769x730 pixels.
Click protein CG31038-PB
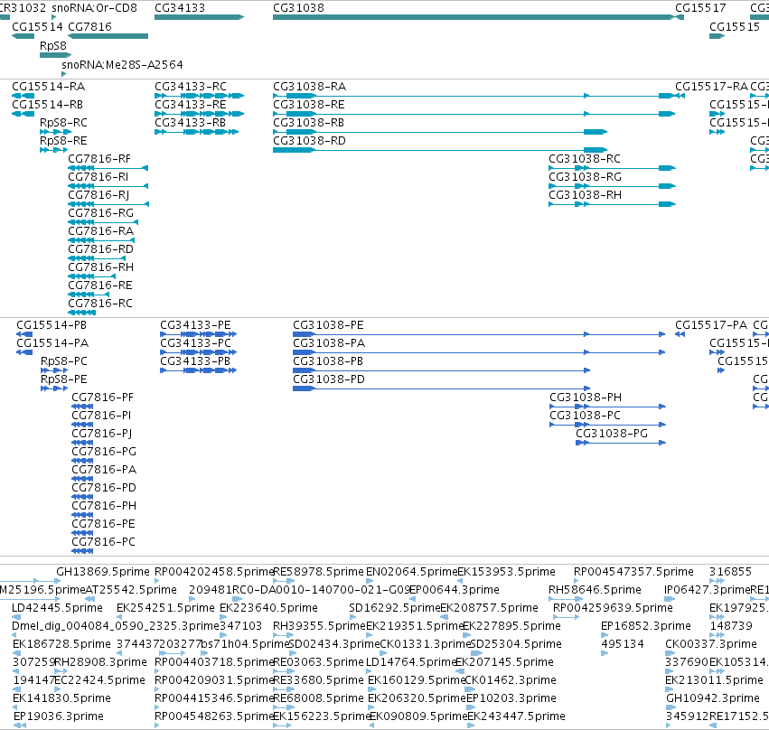click(x=328, y=361)
